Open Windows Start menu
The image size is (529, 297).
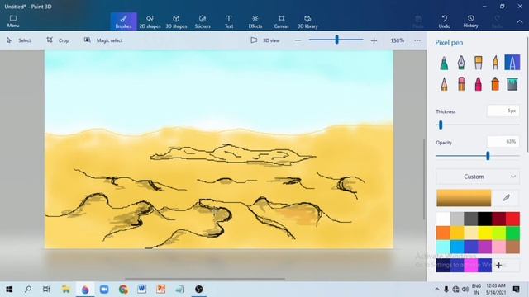click(9, 290)
